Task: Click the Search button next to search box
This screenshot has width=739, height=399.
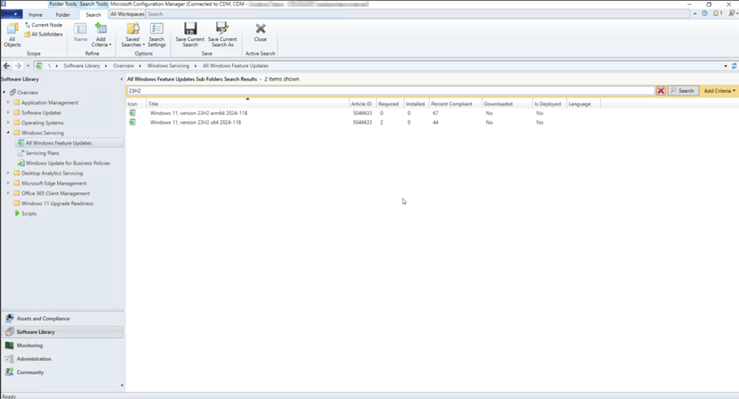Action: click(x=683, y=91)
